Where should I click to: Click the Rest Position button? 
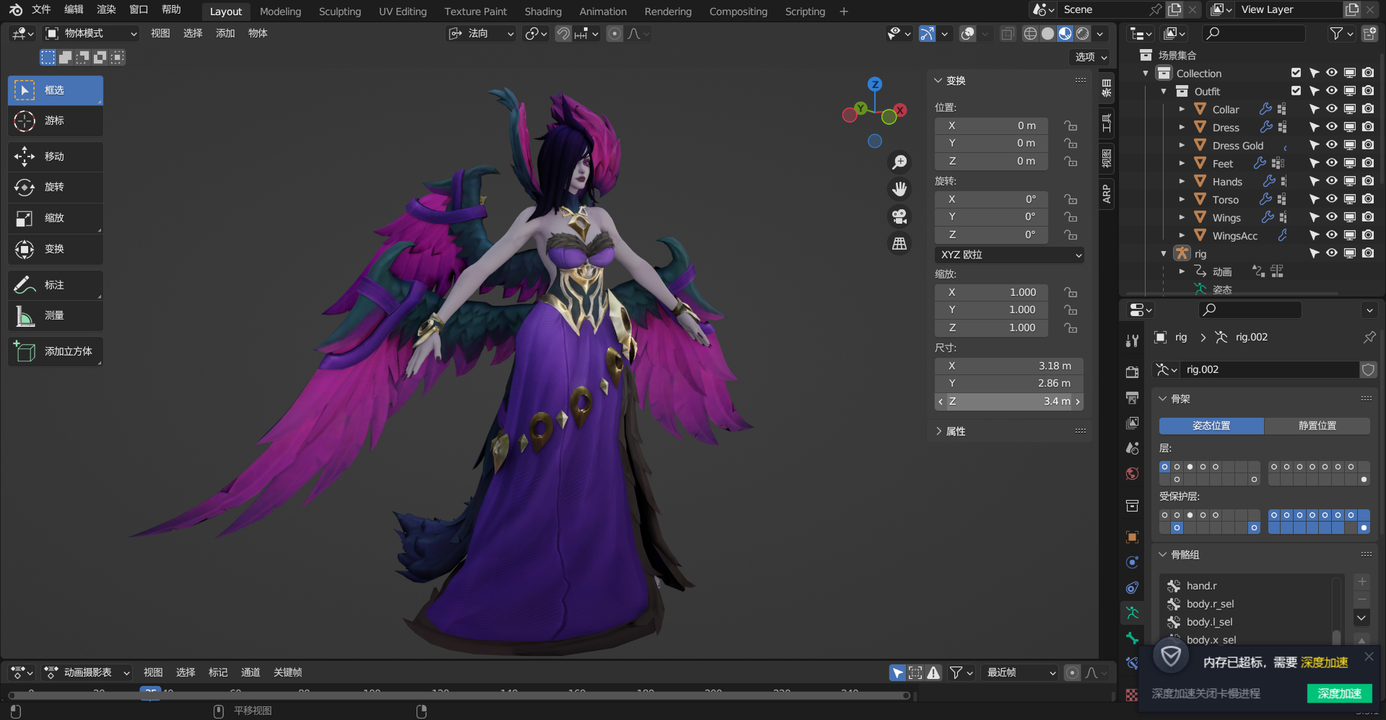pyautogui.click(x=1317, y=426)
